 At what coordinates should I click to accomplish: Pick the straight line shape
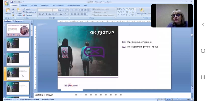pyautogui.click(x=121, y=9)
